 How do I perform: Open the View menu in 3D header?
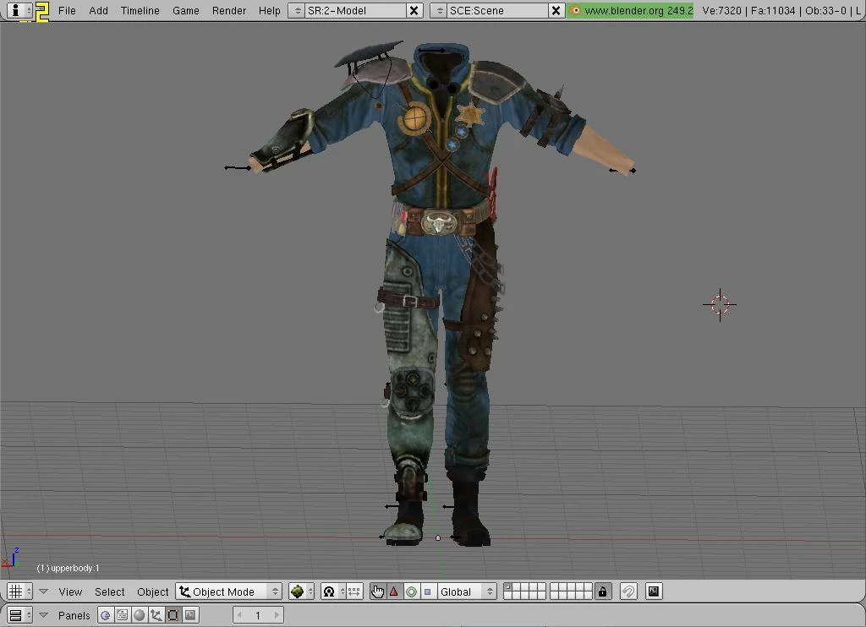[70, 592]
